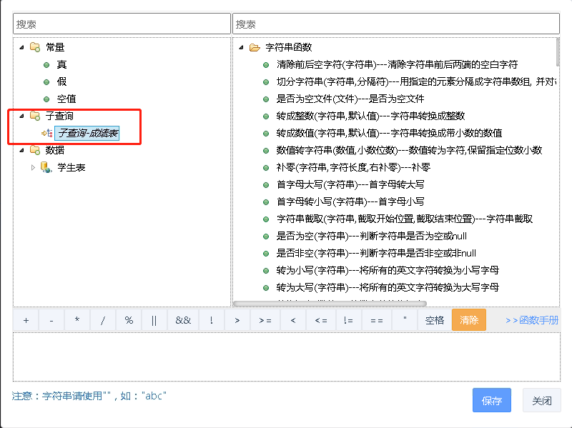This screenshot has height=428, width=572.
Task: Click the 字符串函数 open folder icon
Action: 254,47
